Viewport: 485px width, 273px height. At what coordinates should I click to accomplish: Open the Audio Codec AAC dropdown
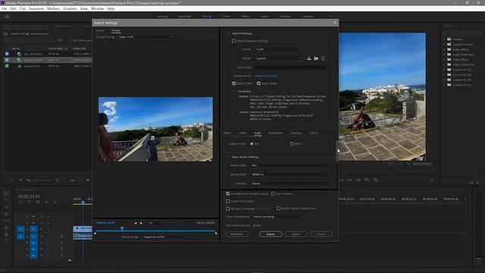point(289,165)
